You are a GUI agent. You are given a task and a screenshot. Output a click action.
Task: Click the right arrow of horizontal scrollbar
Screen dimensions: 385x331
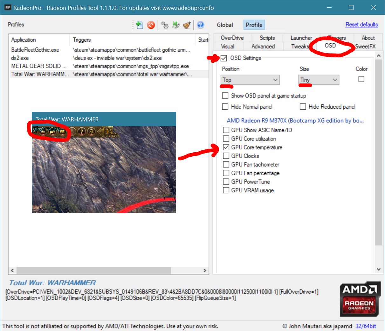205,270
